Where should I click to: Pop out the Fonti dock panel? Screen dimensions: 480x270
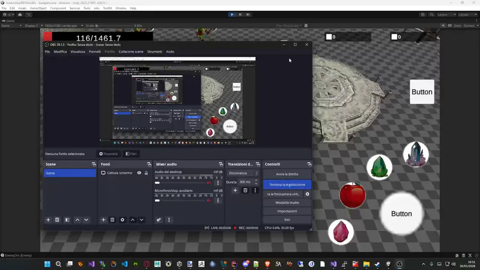pyautogui.click(x=149, y=164)
